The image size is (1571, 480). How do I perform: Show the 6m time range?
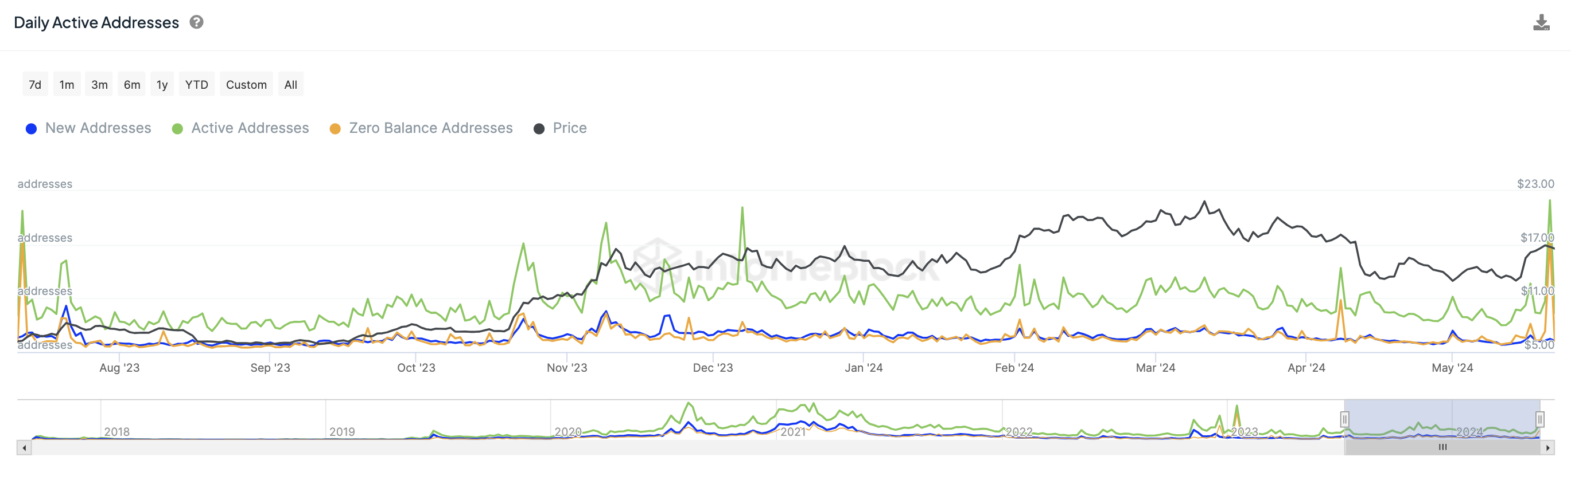click(132, 85)
